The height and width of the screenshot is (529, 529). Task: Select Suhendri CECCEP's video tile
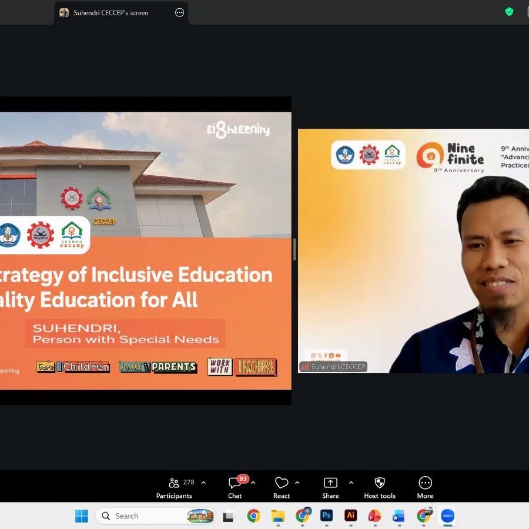point(413,250)
